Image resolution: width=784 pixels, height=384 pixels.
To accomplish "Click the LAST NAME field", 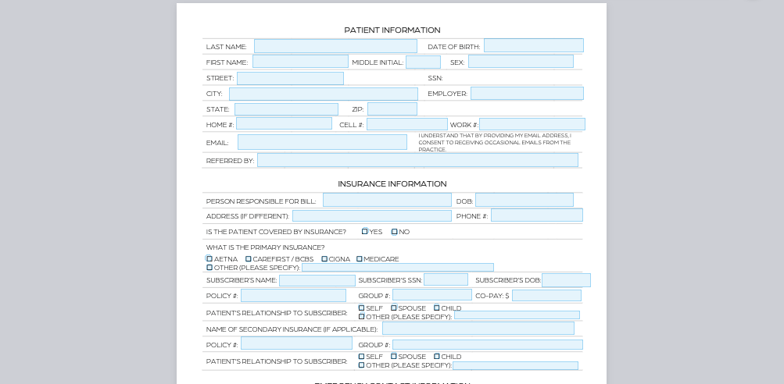I will pyautogui.click(x=335, y=46).
